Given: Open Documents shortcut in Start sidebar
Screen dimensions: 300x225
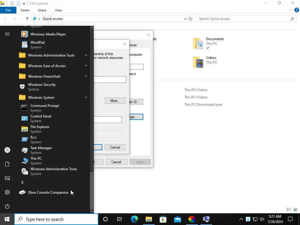Looking at the screenshot, I should click(7, 164).
